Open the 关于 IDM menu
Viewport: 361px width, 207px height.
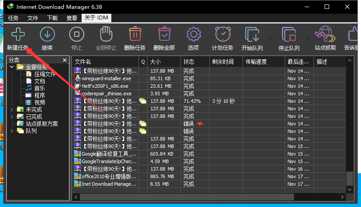97,18
